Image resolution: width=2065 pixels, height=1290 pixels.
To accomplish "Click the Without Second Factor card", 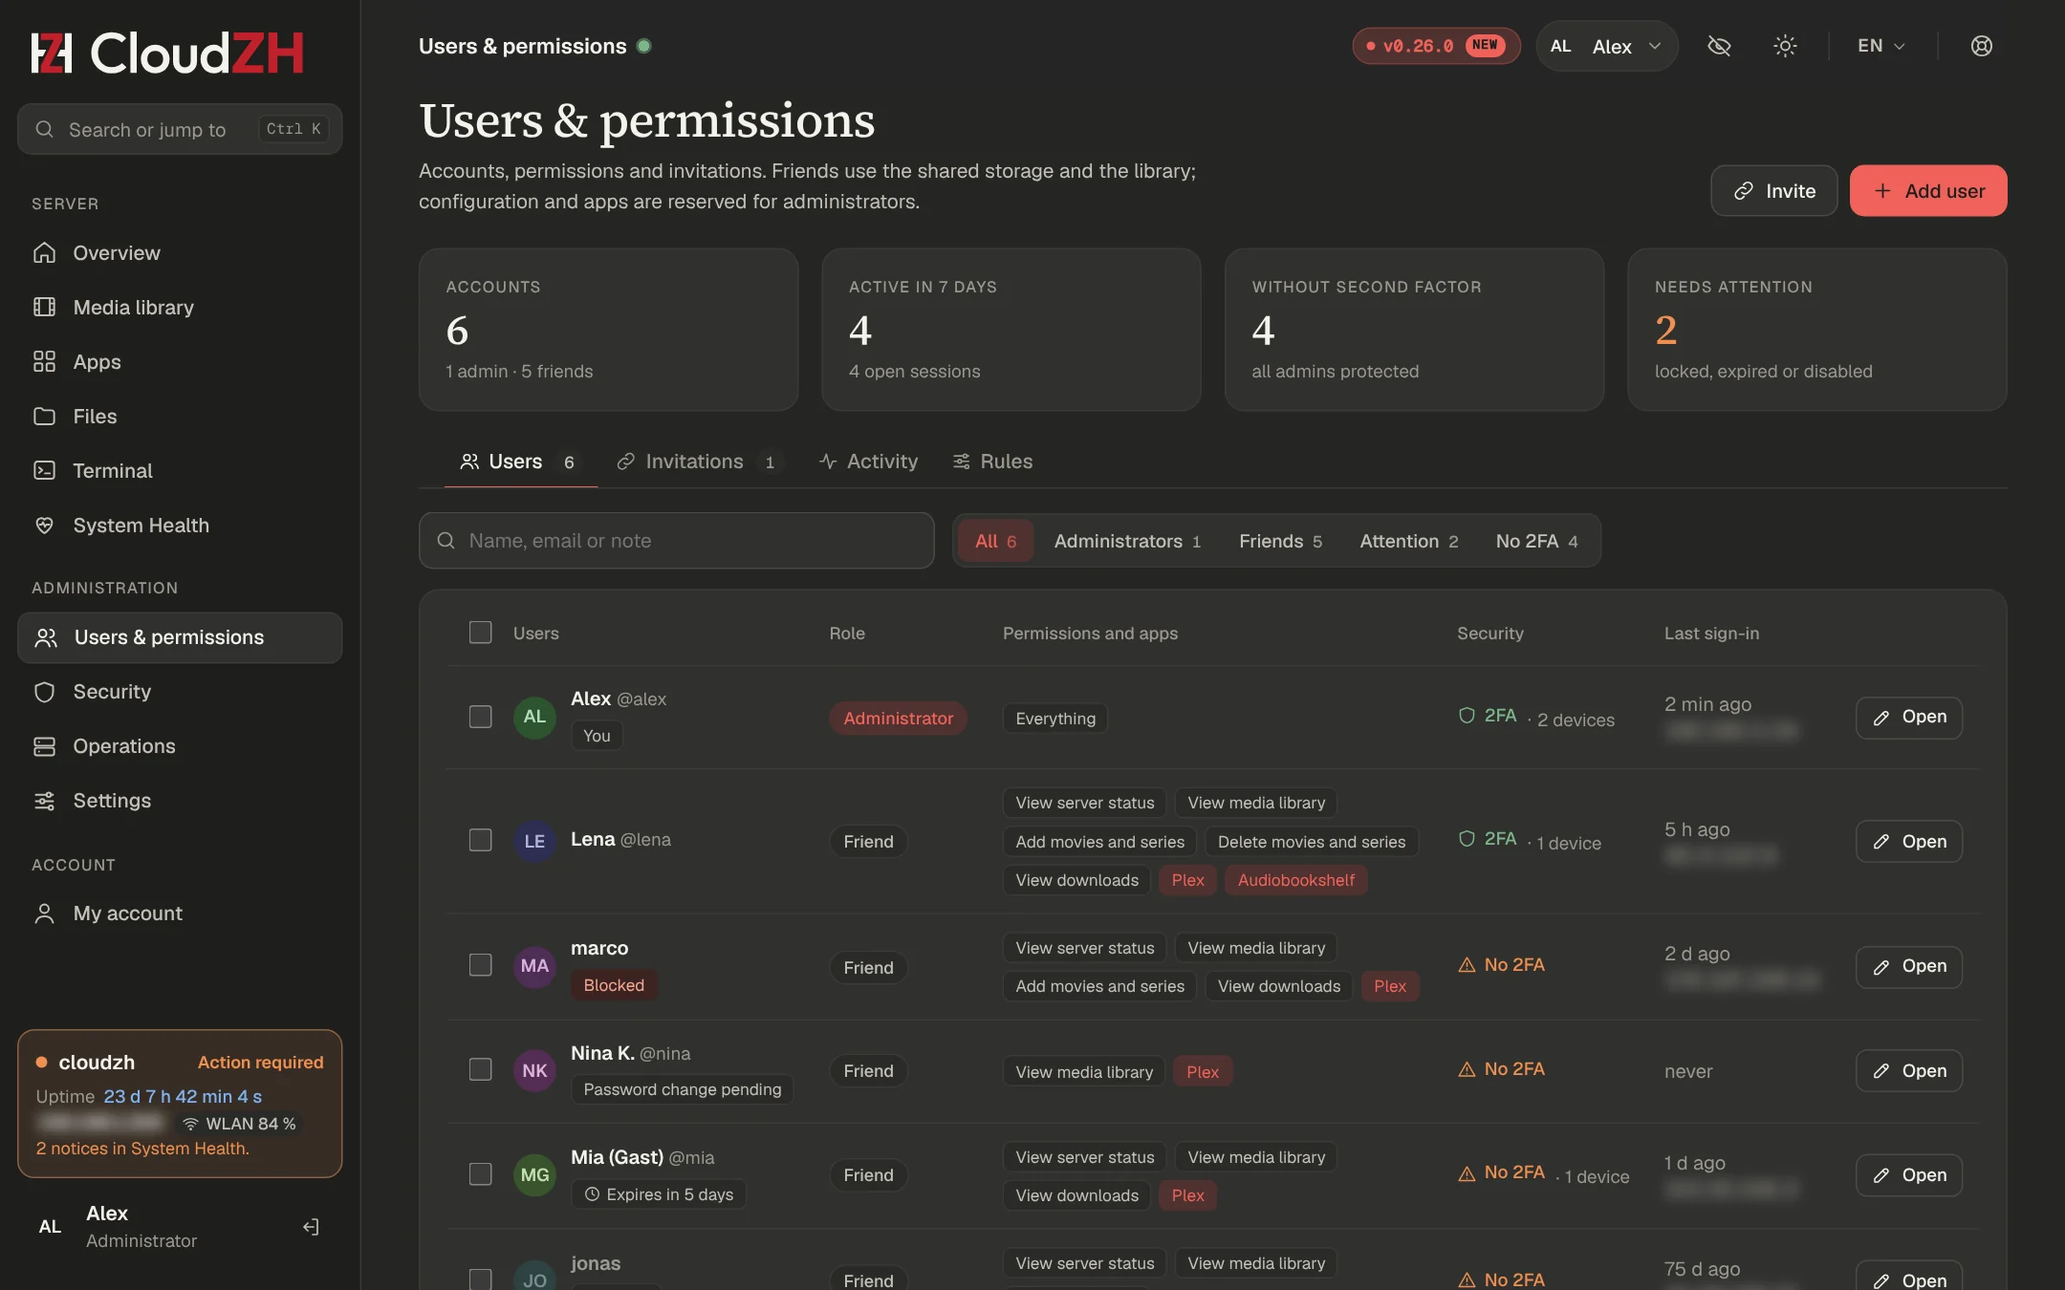I will click(1414, 330).
